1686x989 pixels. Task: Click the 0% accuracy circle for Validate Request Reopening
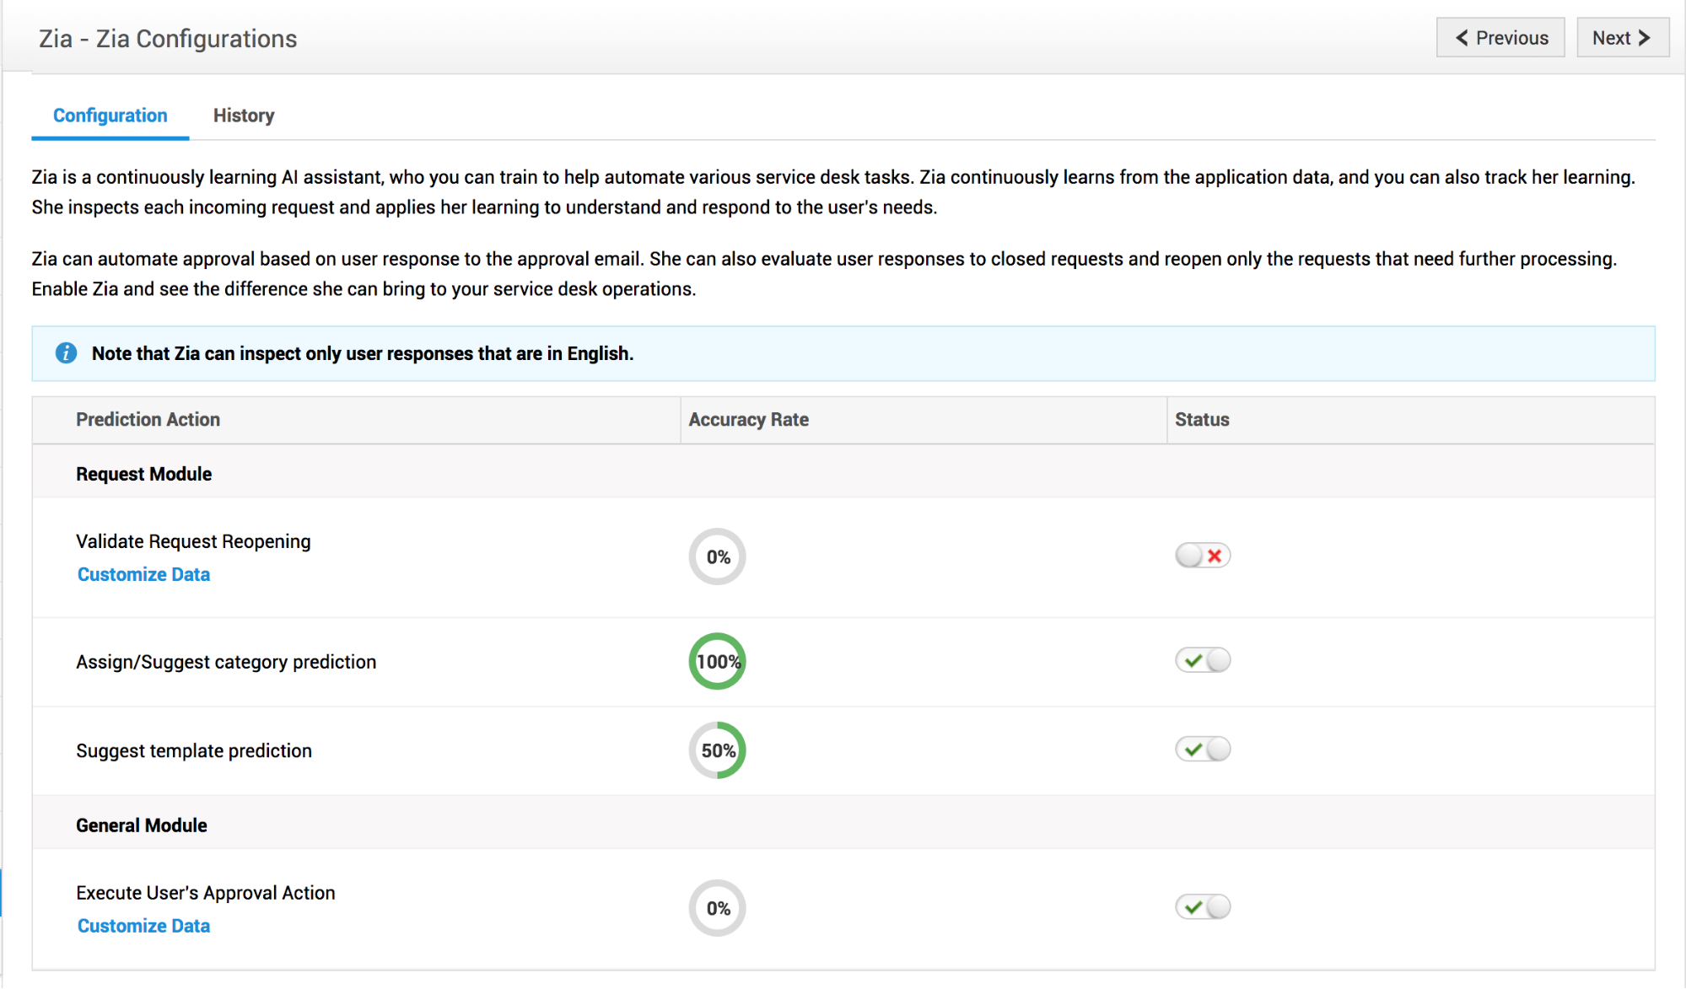tap(718, 556)
